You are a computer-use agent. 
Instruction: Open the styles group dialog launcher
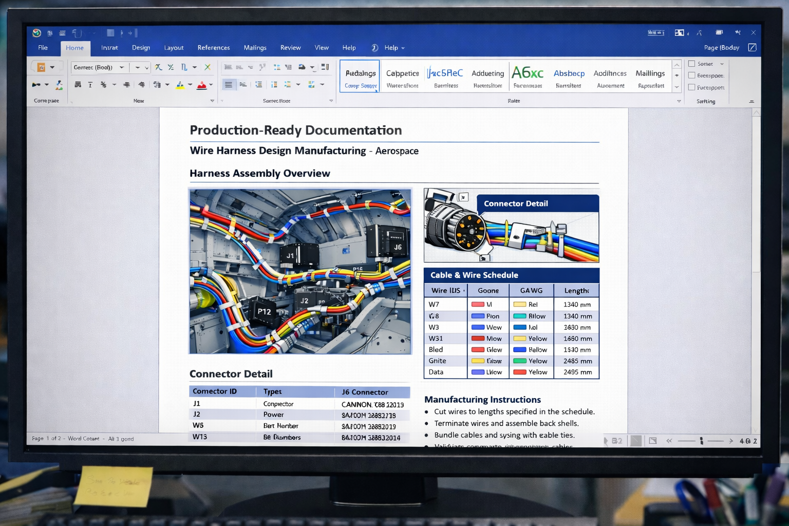tap(679, 102)
